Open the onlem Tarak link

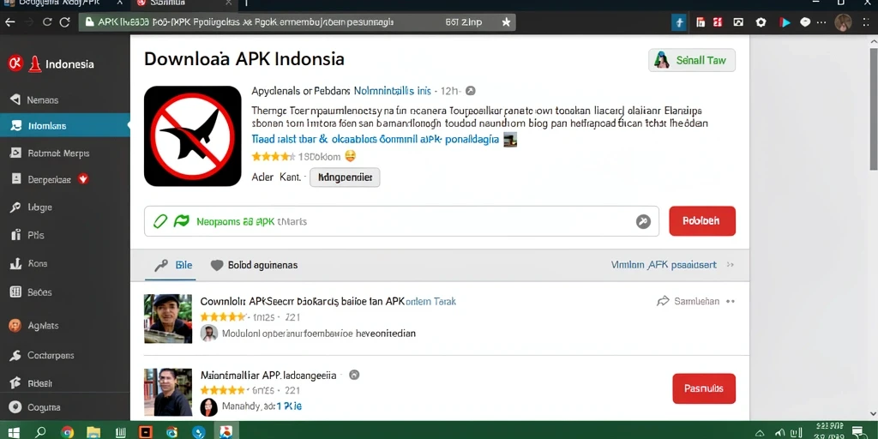point(430,301)
